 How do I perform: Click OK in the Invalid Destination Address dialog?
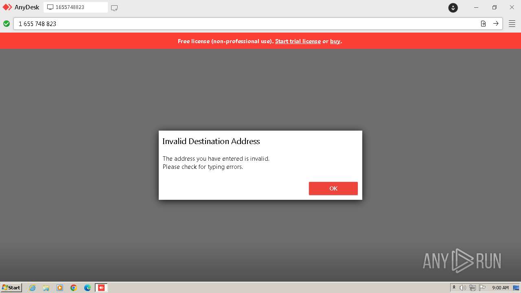(333, 188)
